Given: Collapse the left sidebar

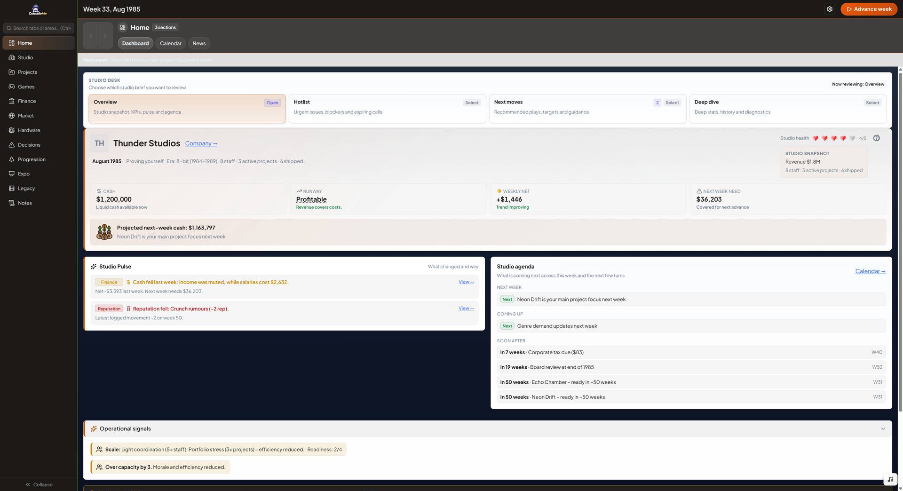Looking at the screenshot, I should tap(39, 484).
